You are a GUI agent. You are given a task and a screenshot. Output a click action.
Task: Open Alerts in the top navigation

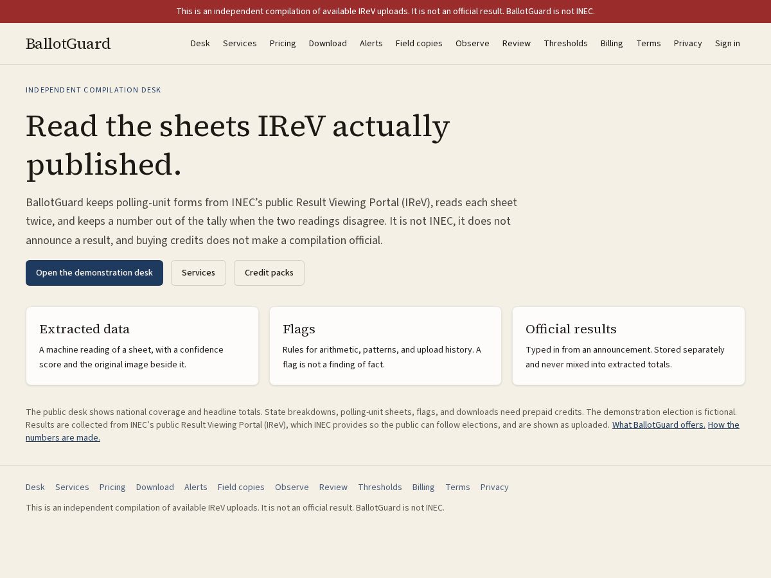(371, 43)
